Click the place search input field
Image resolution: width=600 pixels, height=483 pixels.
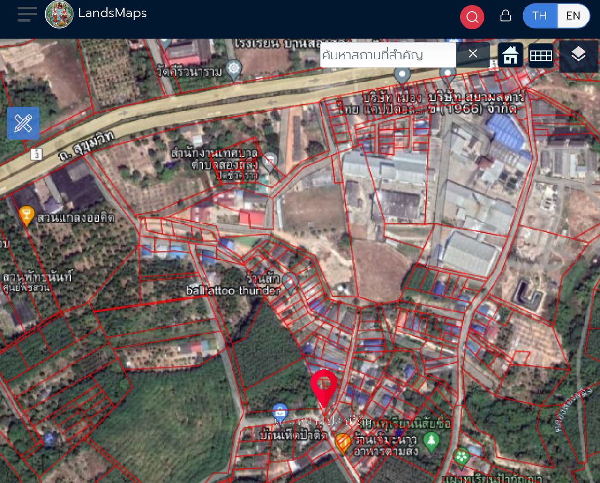(387, 55)
